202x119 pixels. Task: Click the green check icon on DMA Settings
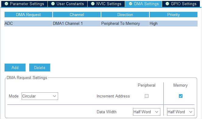[x=131, y=4]
